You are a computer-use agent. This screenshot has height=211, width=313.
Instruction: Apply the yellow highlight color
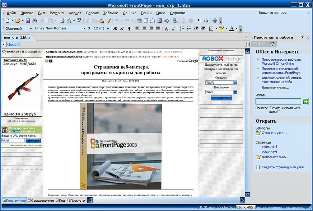point(221,29)
